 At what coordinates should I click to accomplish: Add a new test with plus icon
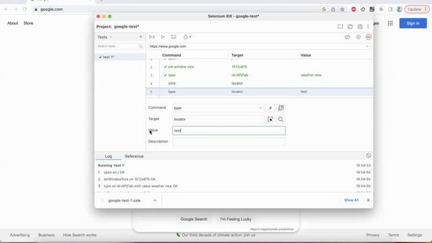click(140, 36)
